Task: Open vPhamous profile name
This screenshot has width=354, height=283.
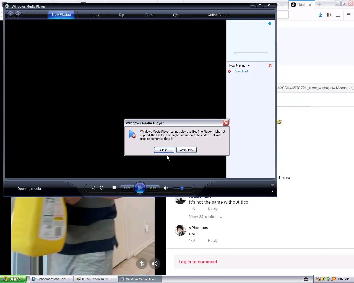Action: click(x=199, y=228)
